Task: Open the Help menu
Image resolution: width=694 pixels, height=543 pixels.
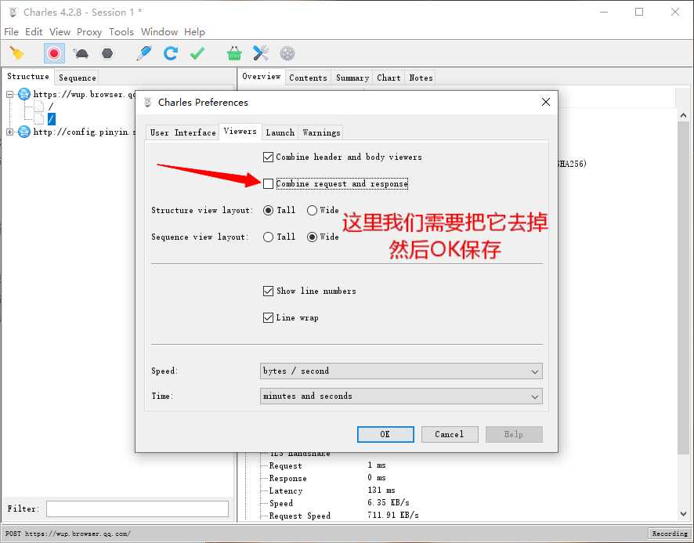Action: [x=194, y=32]
